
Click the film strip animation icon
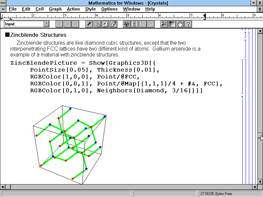134,24
